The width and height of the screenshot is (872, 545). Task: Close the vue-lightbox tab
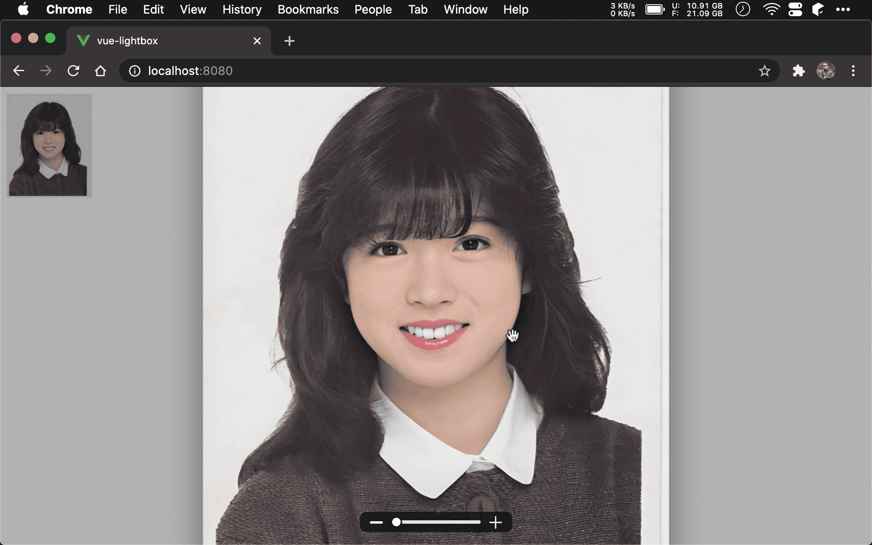coord(257,41)
